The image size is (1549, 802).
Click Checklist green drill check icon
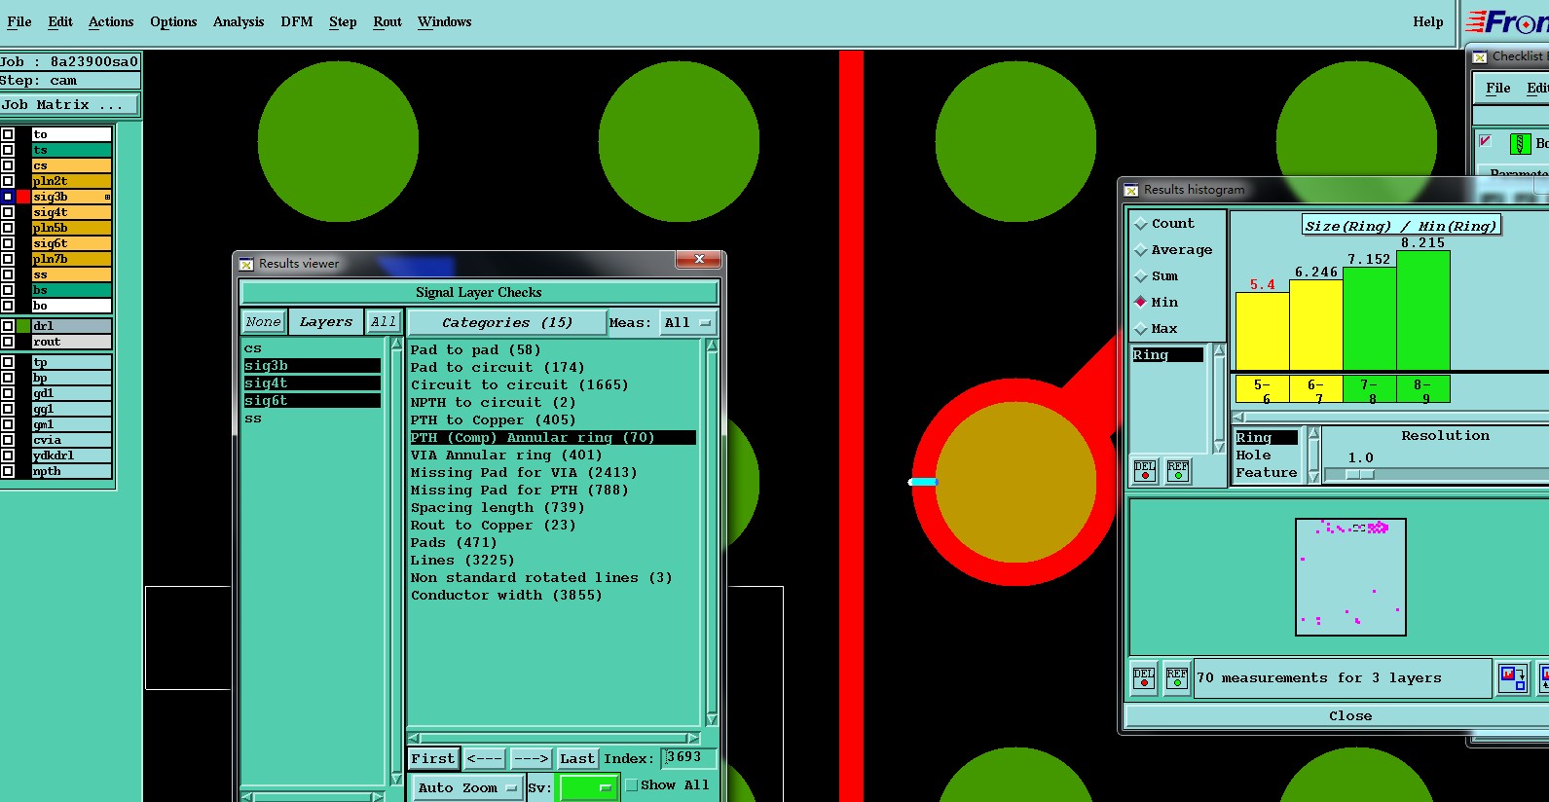coord(1520,144)
